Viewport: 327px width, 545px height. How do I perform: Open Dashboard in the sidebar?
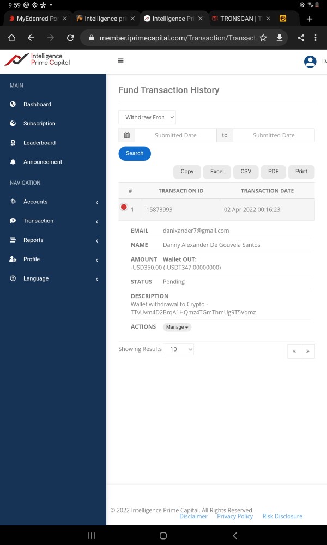(x=37, y=105)
